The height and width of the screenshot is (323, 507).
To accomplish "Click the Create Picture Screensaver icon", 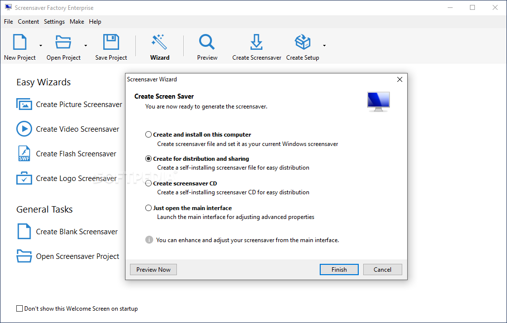I will click(x=24, y=105).
